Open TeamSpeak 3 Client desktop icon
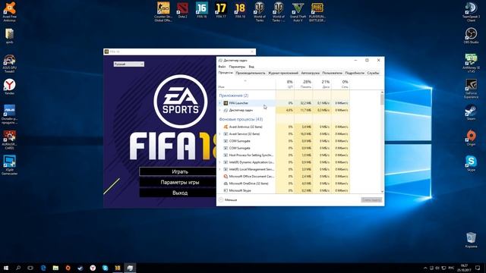 click(471, 12)
